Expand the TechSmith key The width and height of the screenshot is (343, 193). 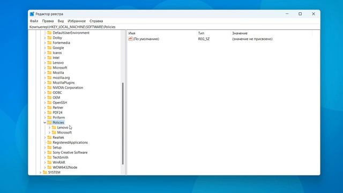[x=45, y=157]
